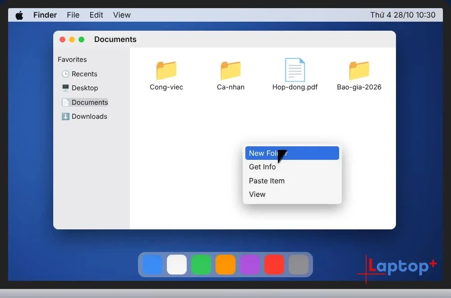This screenshot has width=451, height=298.
Task: Close the Documents window with red button
Action: [x=62, y=39]
